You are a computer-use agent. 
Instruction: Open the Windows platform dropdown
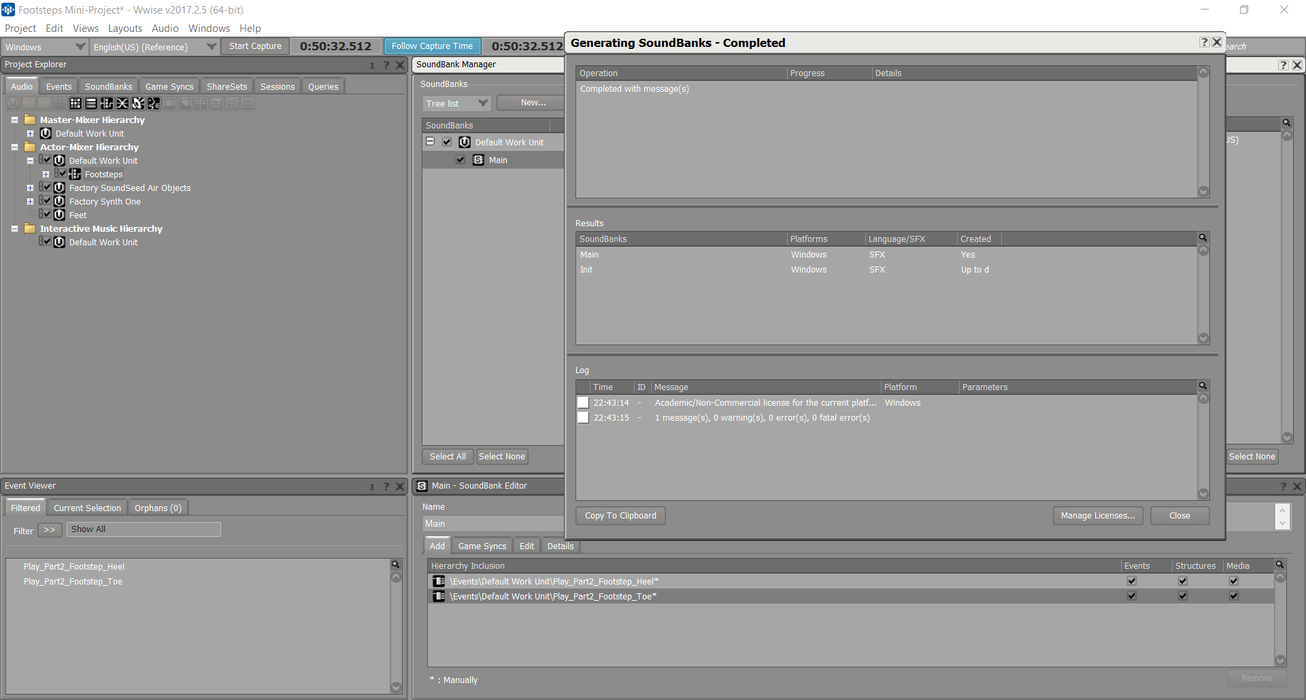[45, 47]
